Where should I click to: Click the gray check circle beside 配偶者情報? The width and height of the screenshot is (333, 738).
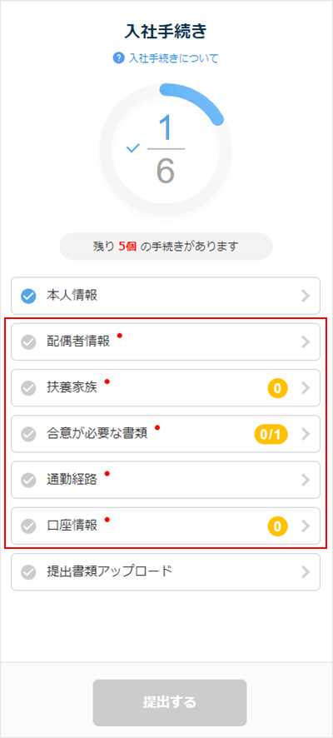tap(28, 342)
